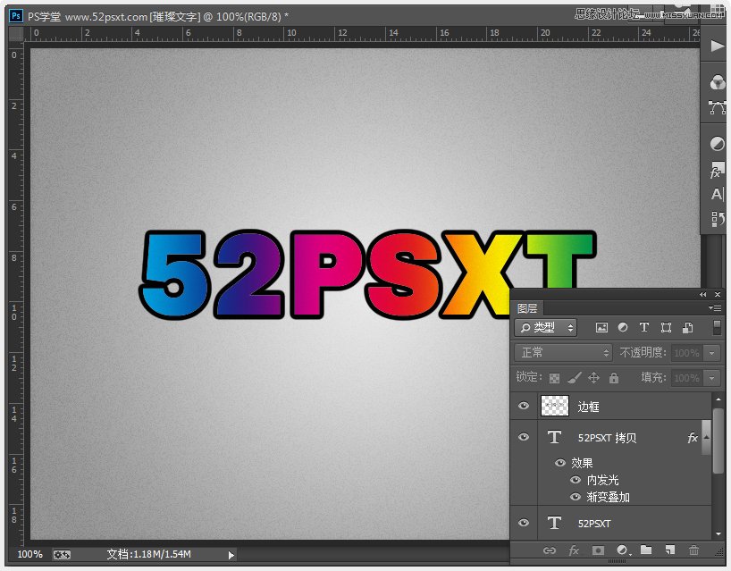The height and width of the screenshot is (571, 731).
Task: Add a layer mask
Action: pos(598,551)
